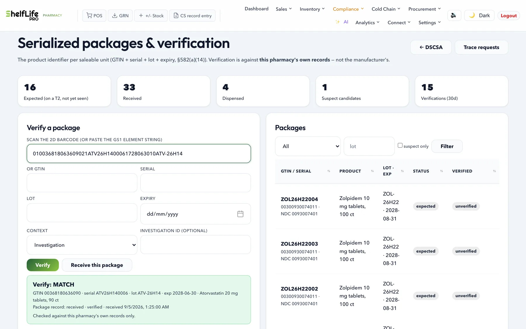Open the Context dropdown showing Investigation
526x329 pixels.
(x=82, y=245)
